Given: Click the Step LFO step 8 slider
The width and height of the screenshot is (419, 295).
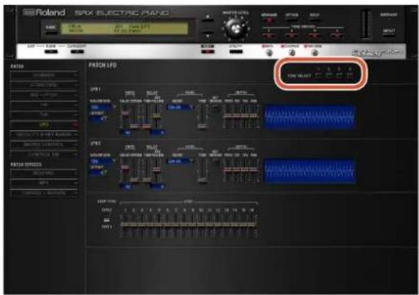Looking at the screenshot, I should click(185, 225).
